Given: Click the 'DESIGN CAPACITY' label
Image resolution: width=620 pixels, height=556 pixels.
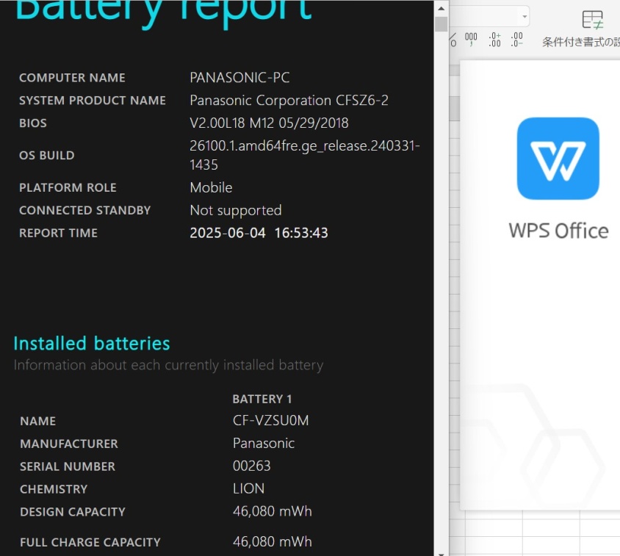Looking at the screenshot, I should [x=73, y=512].
